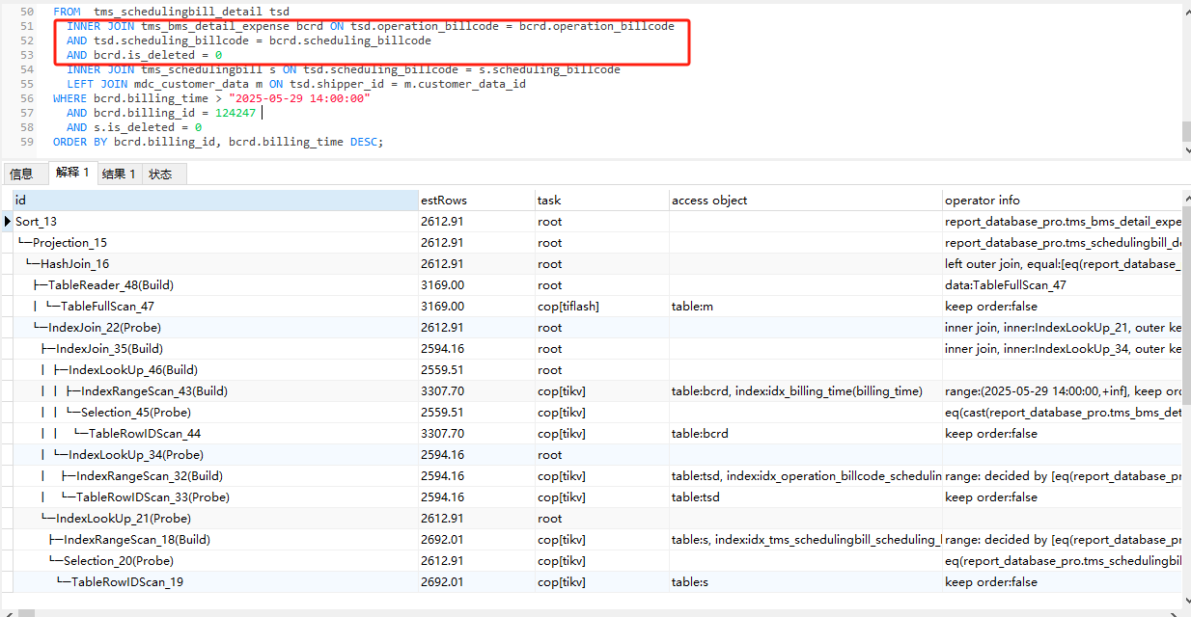This screenshot has width=1191, height=617.
Task: Click the cop[tiflash] task cell
Action: 568,307
